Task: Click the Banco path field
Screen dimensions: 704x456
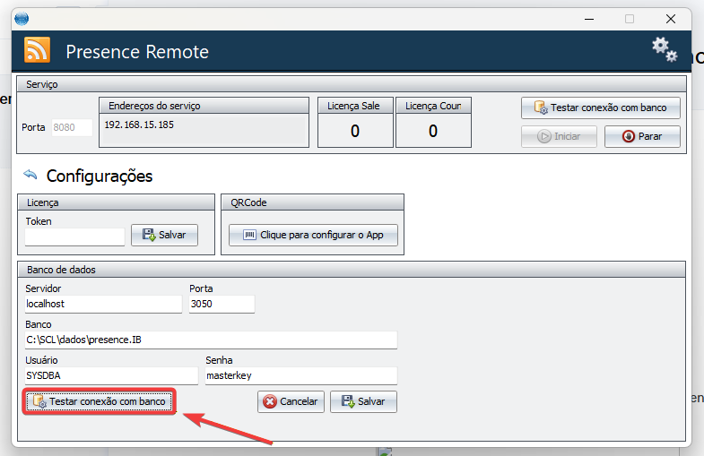Action: pos(211,340)
